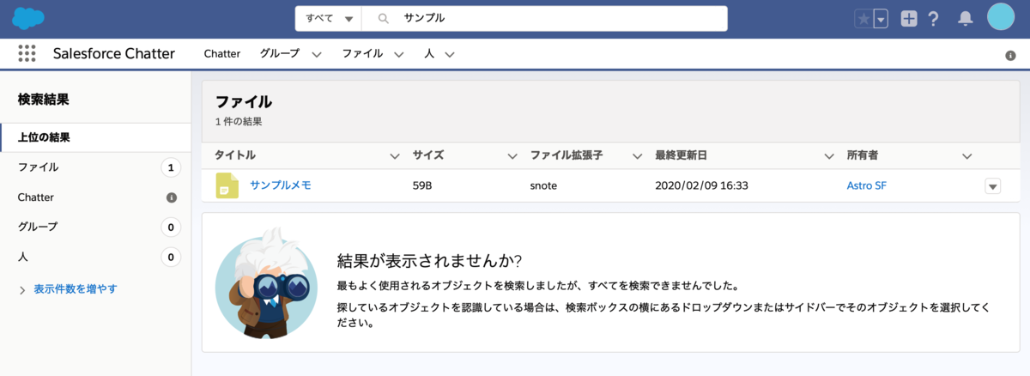Click the 1 件の結果 count text
1030x376 pixels.
point(239,122)
